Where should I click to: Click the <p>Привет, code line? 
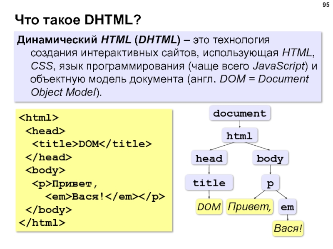click(x=65, y=184)
